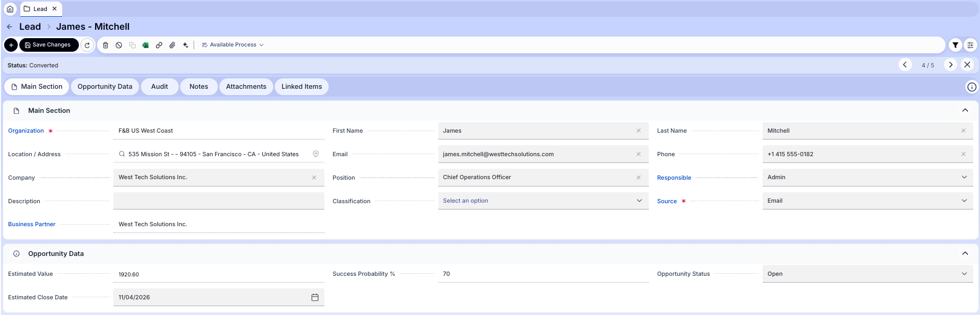Open the Available Process dropdown
Image resolution: width=980 pixels, height=315 pixels.
pos(232,45)
